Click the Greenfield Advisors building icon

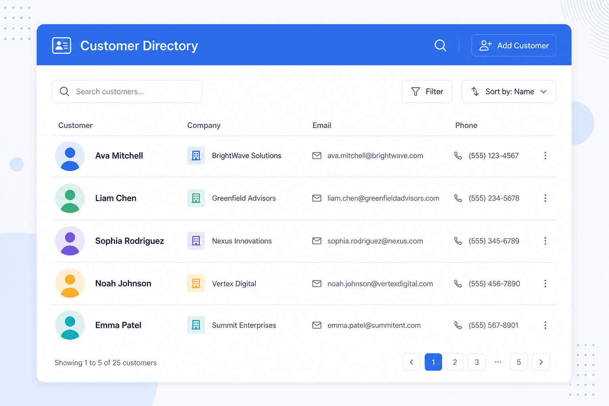tap(196, 198)
